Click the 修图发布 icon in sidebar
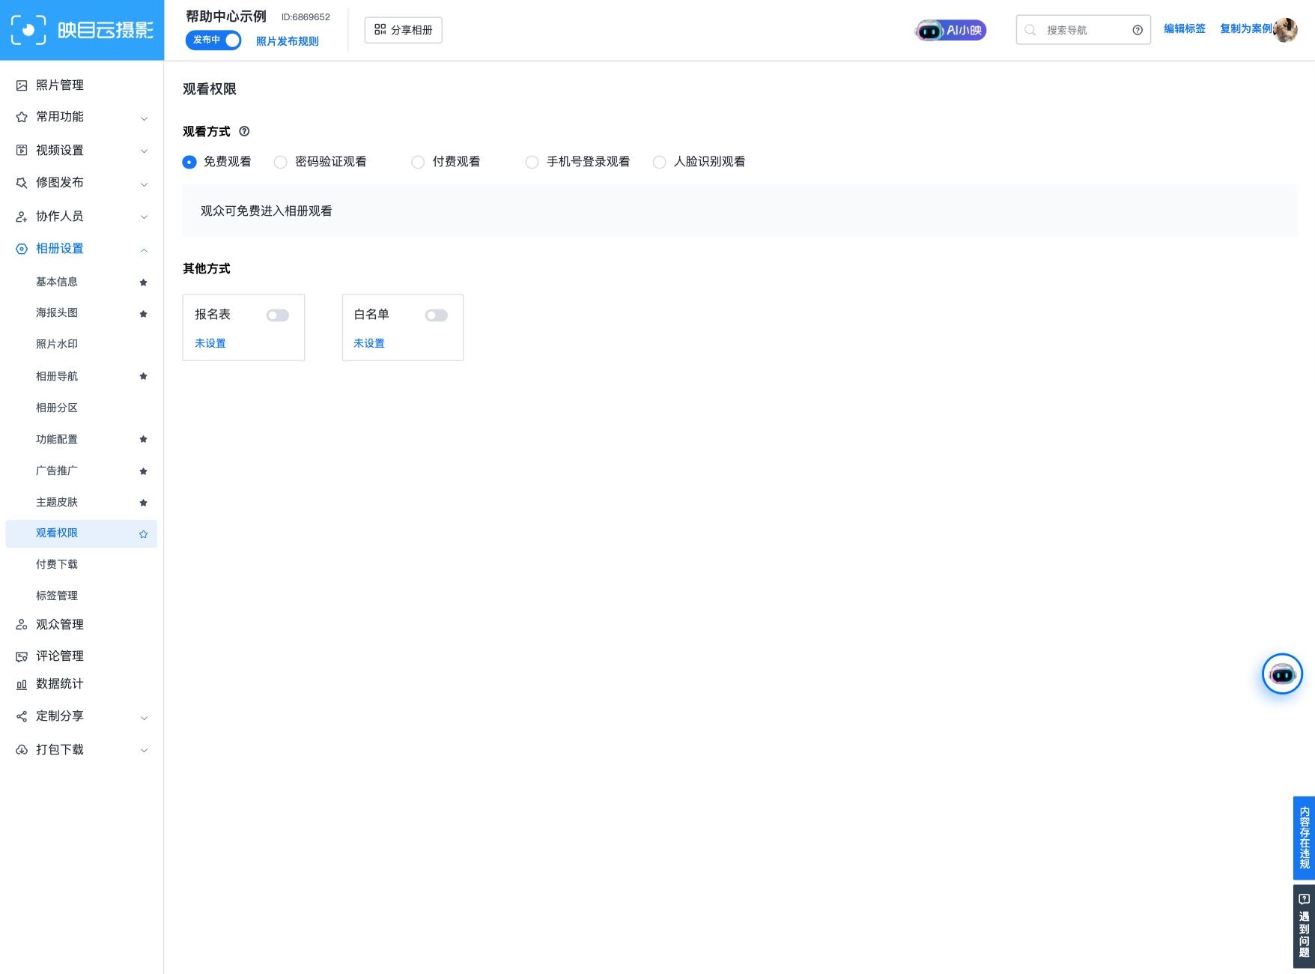 pos(22,183)
